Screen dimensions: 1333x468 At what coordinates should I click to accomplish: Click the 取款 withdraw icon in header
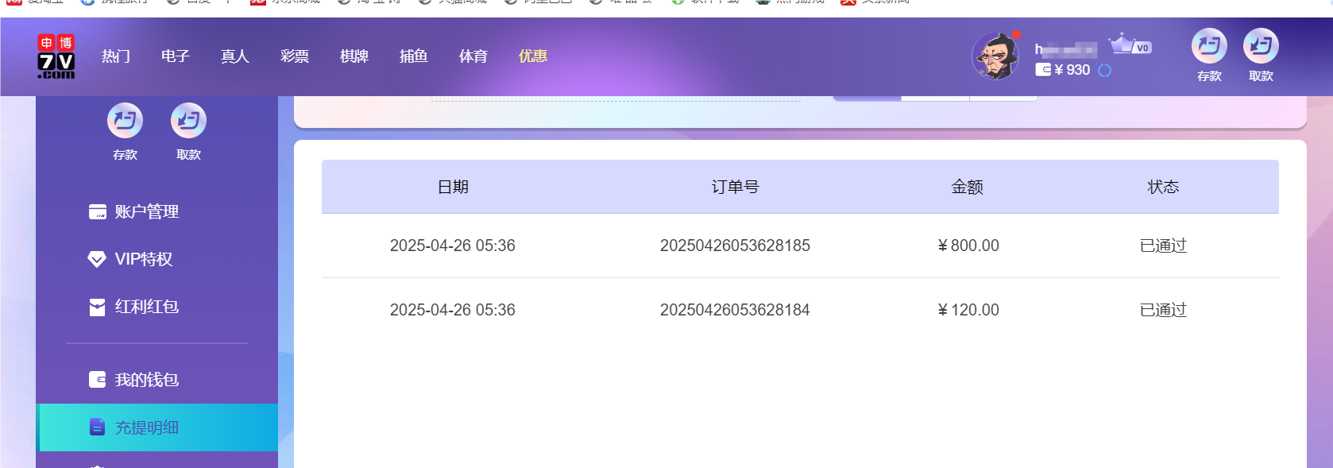pyautogui.click(x=1261, y=46)
